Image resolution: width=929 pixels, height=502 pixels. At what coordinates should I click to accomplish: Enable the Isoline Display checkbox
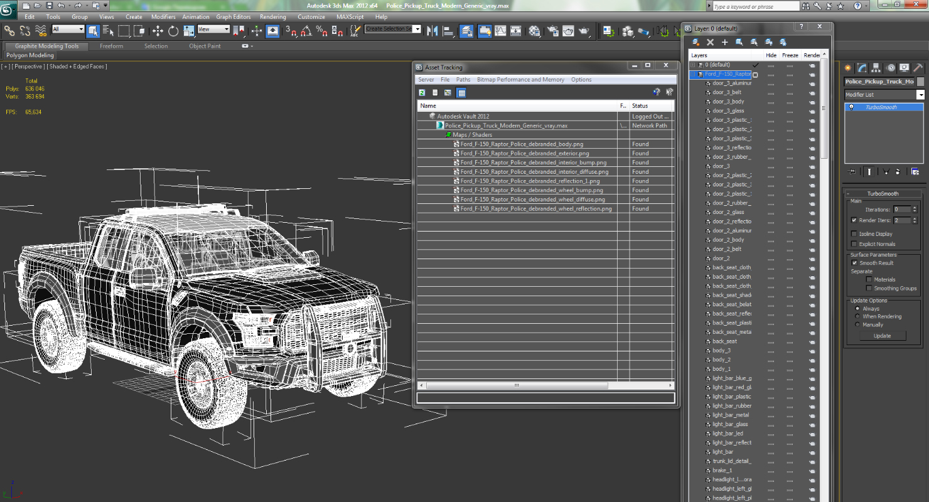click(854, 234)
